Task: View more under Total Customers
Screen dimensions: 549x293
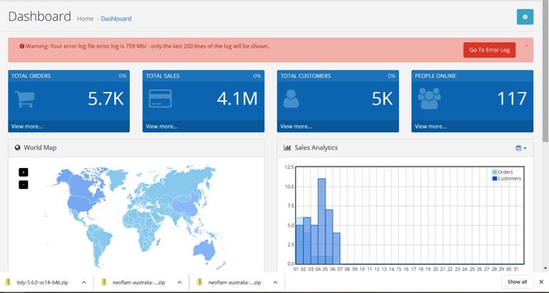Action: click(x=296, y=126)
